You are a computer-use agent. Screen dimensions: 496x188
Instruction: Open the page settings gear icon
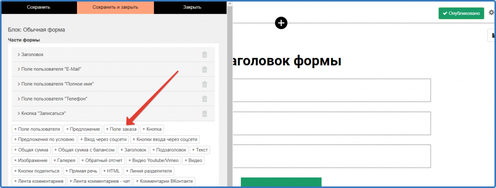(491, 13)
